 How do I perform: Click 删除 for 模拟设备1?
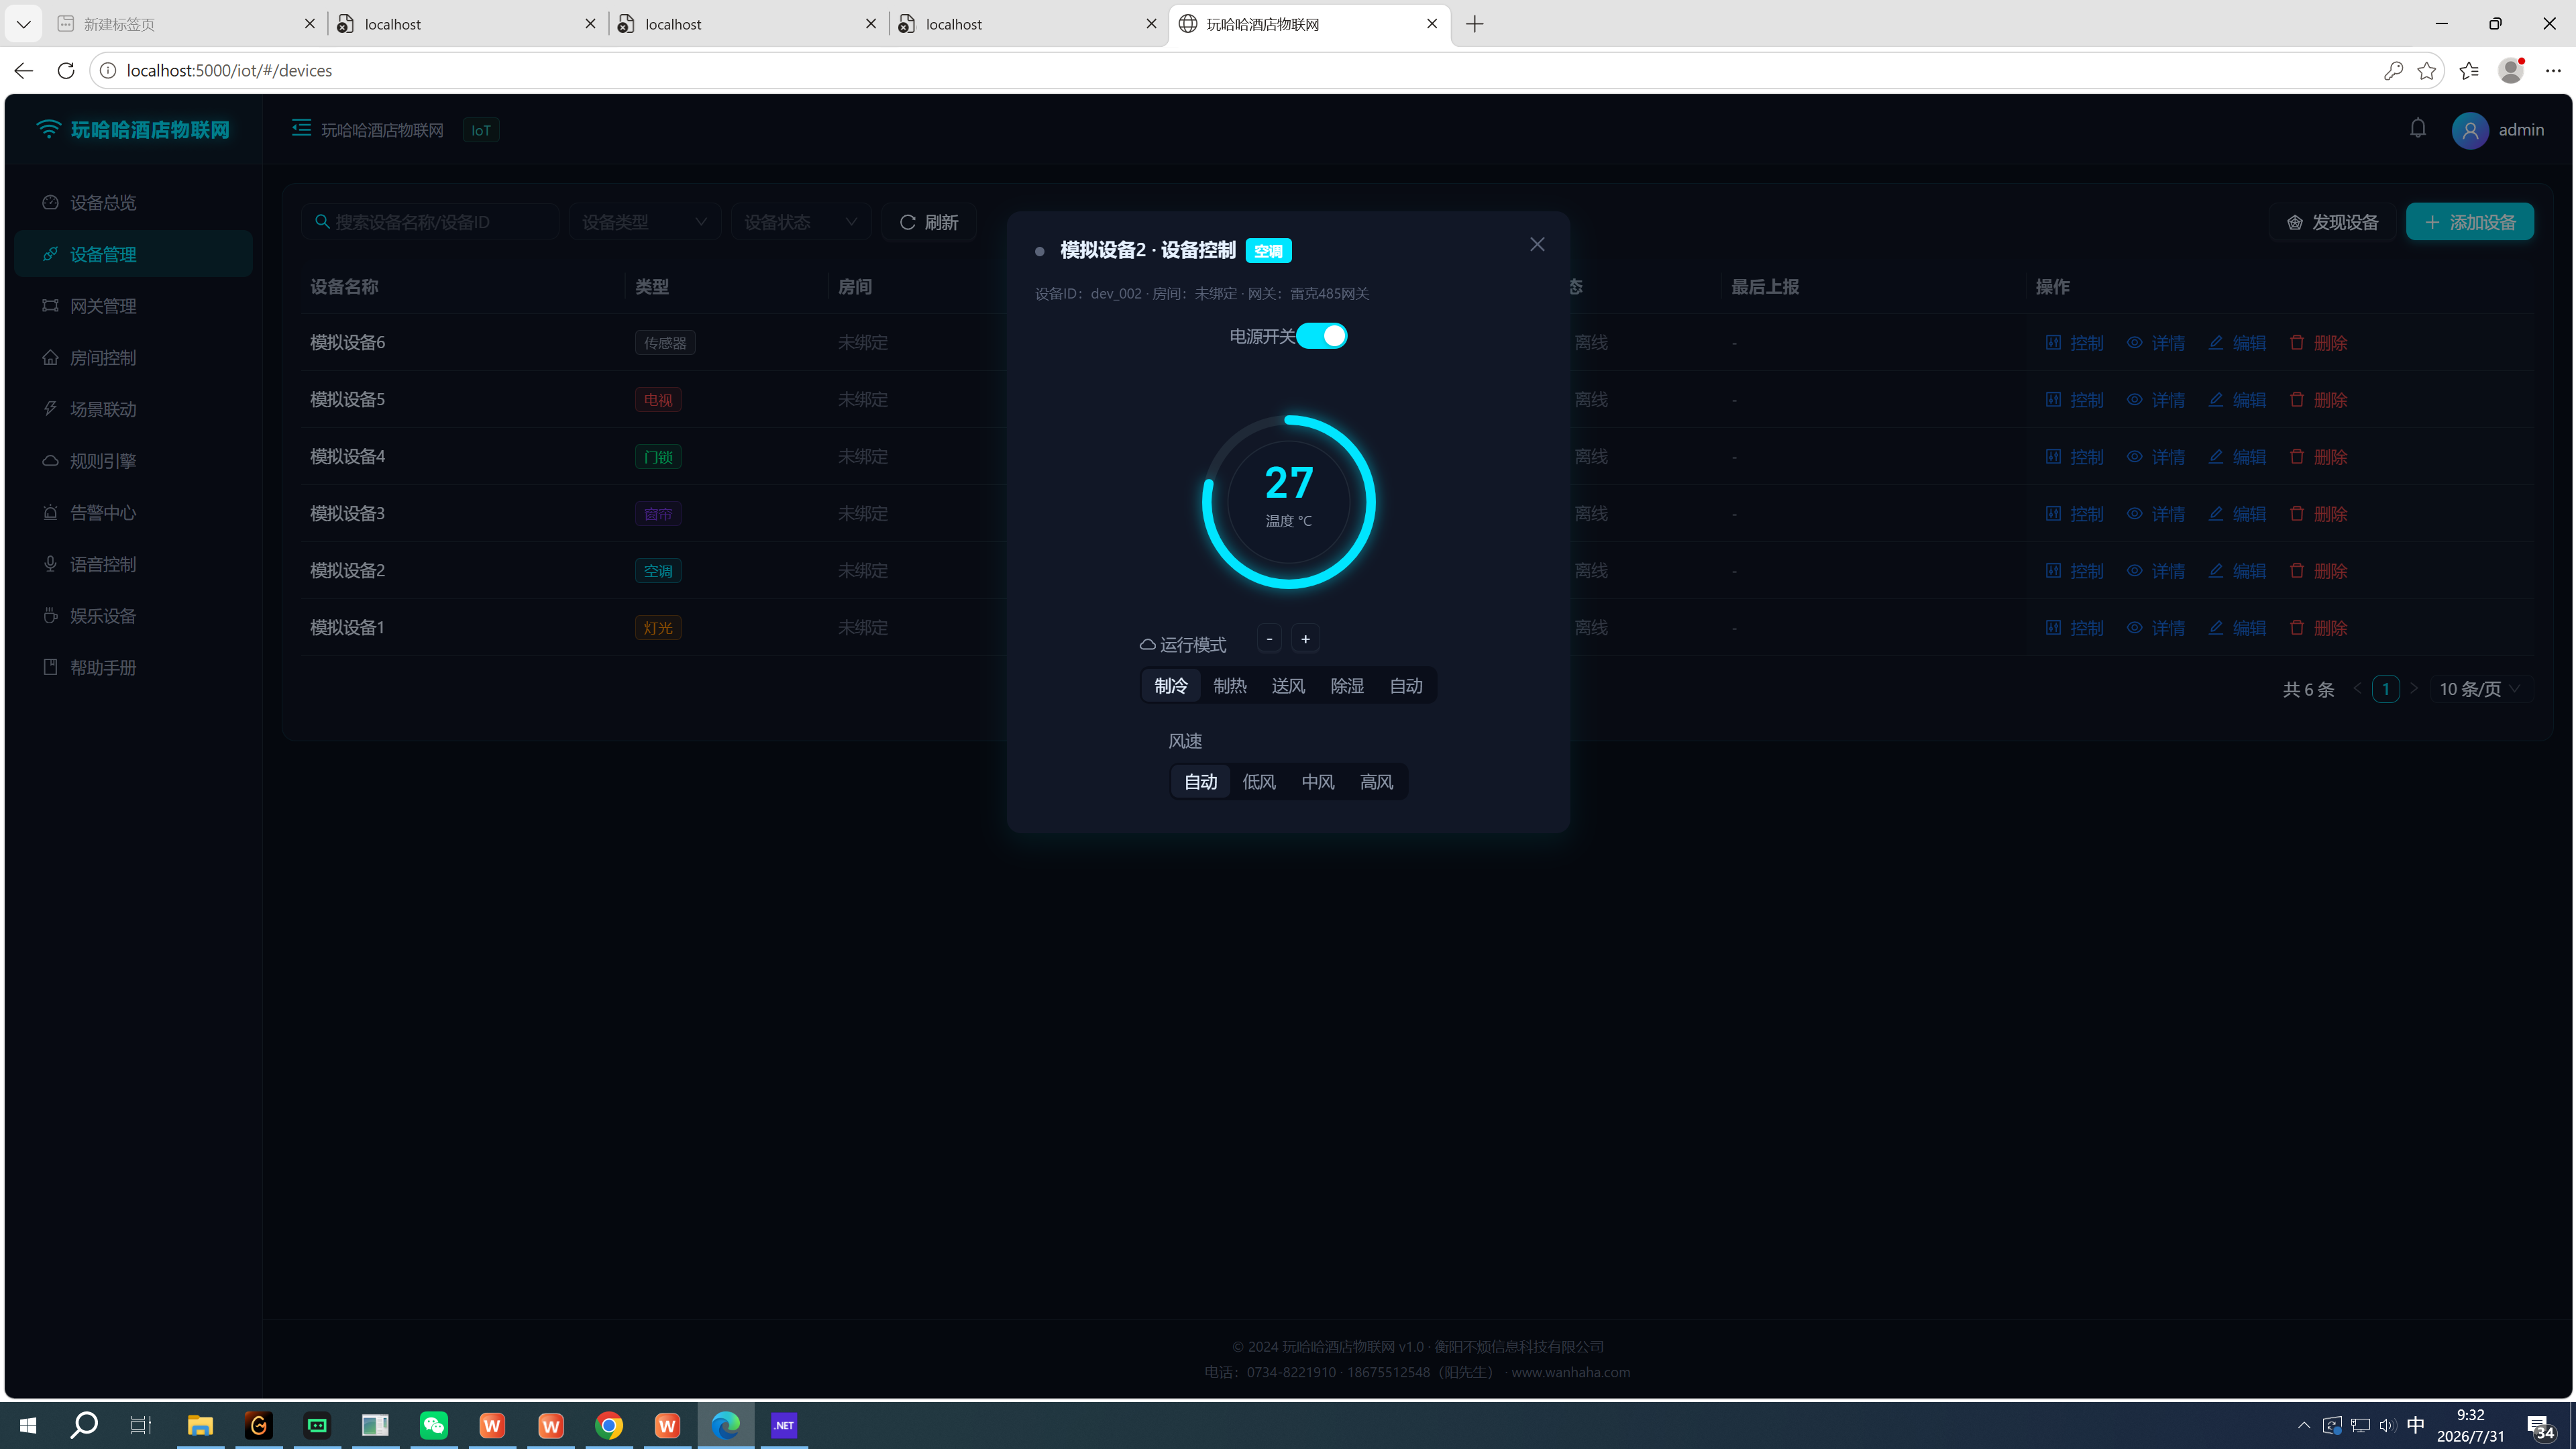(2318, 628)
